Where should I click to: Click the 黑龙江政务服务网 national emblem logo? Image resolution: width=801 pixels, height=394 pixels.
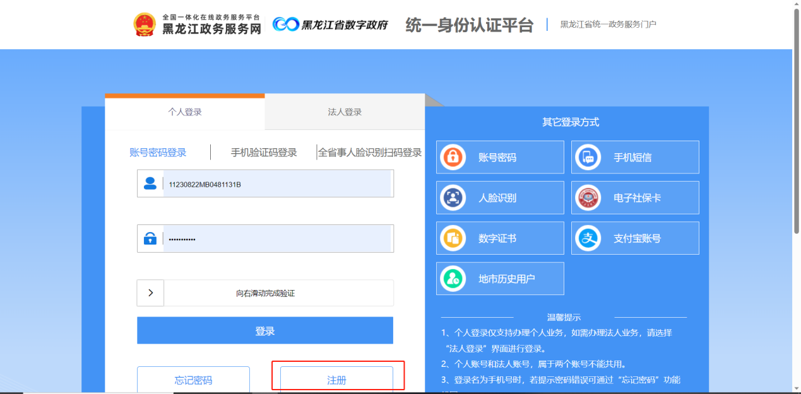pyautogui.click(x=145, y=25)
